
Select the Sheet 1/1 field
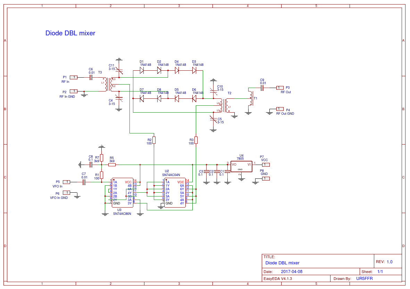380,272
